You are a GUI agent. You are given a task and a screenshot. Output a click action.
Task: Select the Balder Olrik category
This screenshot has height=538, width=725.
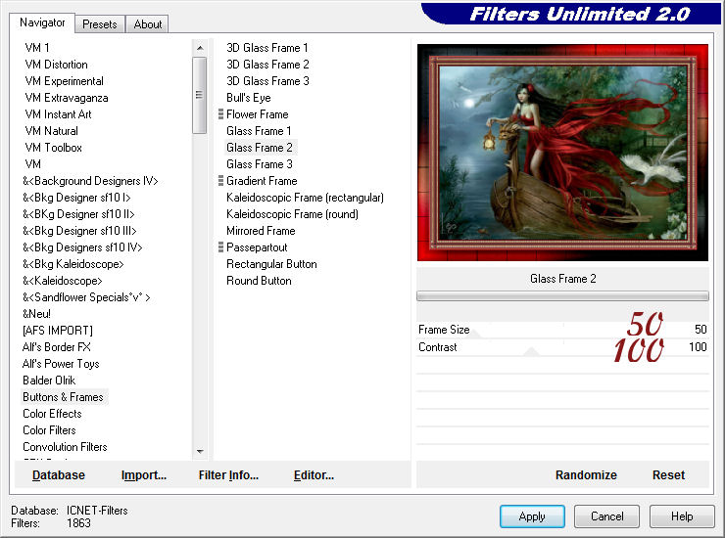coord(49,381)
